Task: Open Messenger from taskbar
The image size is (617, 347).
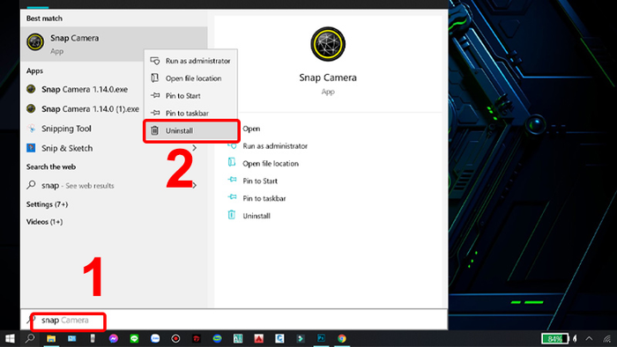Action: (114, 338)
